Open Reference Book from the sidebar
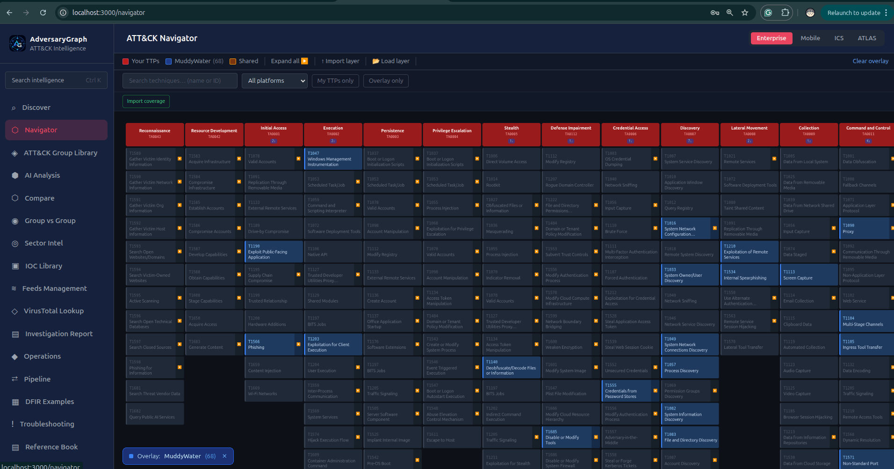894x469 pixels. click(x=56, y=447)
